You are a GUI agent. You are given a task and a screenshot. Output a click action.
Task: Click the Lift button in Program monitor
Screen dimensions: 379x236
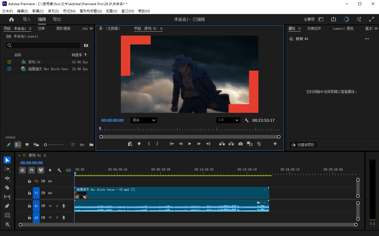(222, 144)
